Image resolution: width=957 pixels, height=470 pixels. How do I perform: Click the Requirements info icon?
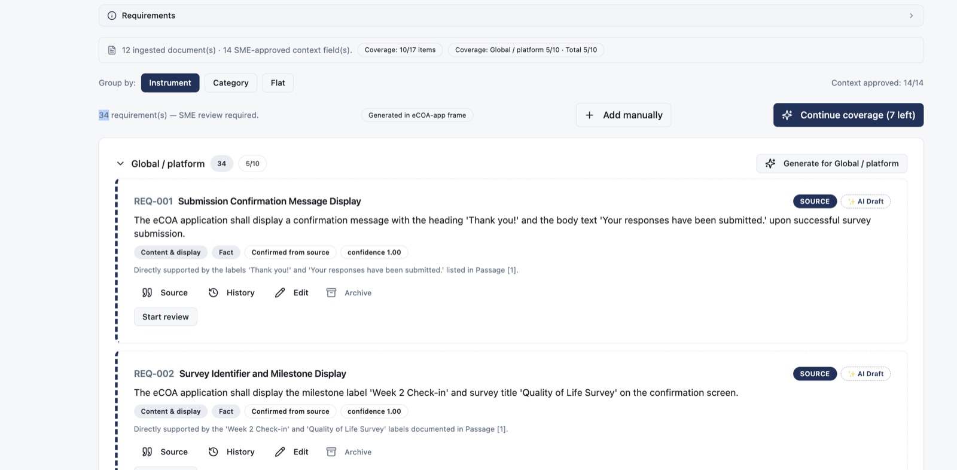click(x=112, y=16)
